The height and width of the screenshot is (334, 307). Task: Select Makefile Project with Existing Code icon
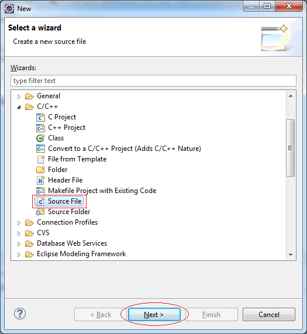[x=40, y=191]
